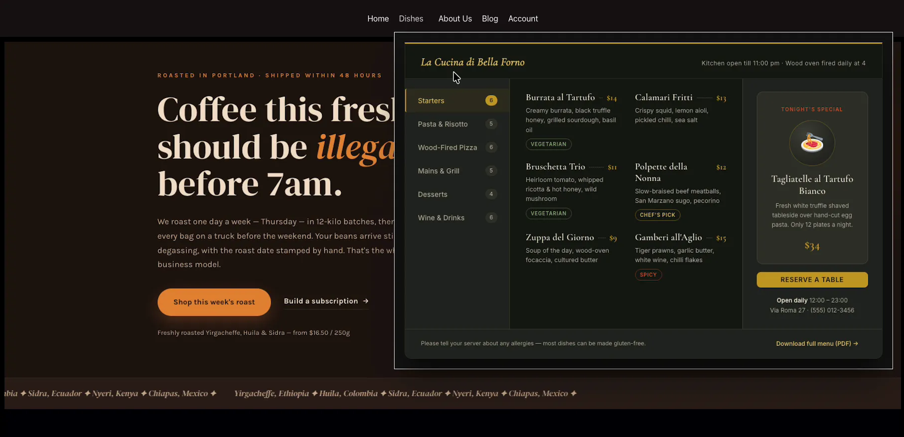Open the Dishes menu item

click(411, 18)
